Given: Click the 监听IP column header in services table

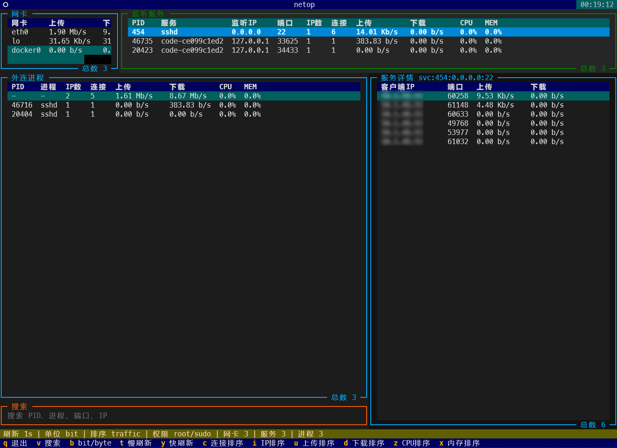Looking at the screenshot, I should pyautogui.click(x=244, y=23).
